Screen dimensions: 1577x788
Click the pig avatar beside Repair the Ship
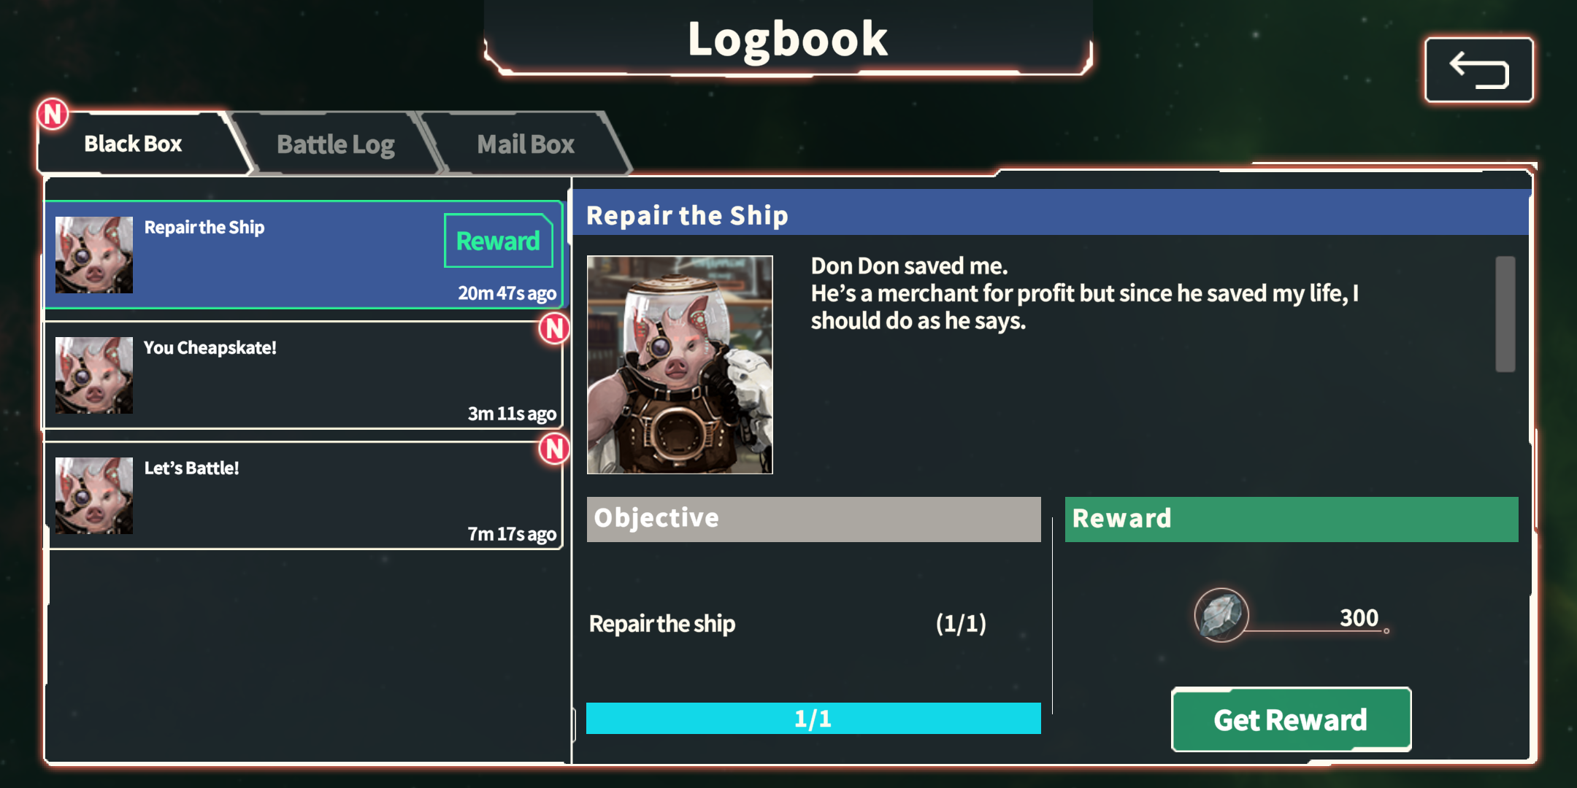coord(94,255)
